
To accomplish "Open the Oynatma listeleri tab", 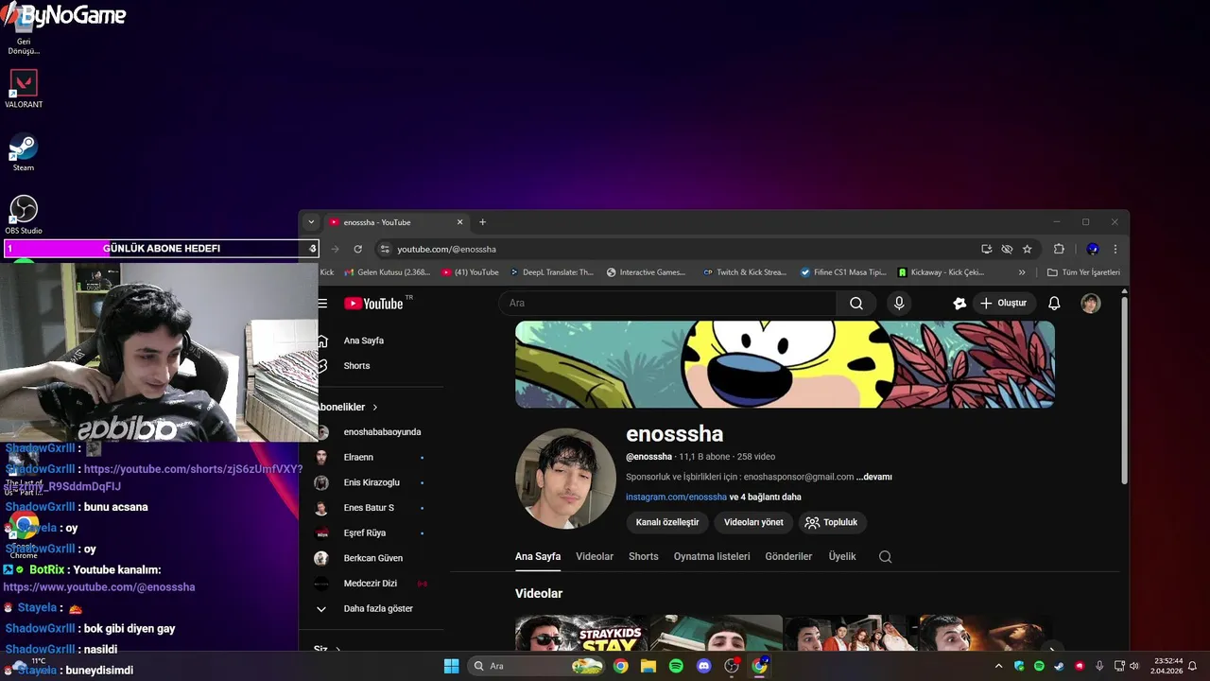I will (712, 557).
